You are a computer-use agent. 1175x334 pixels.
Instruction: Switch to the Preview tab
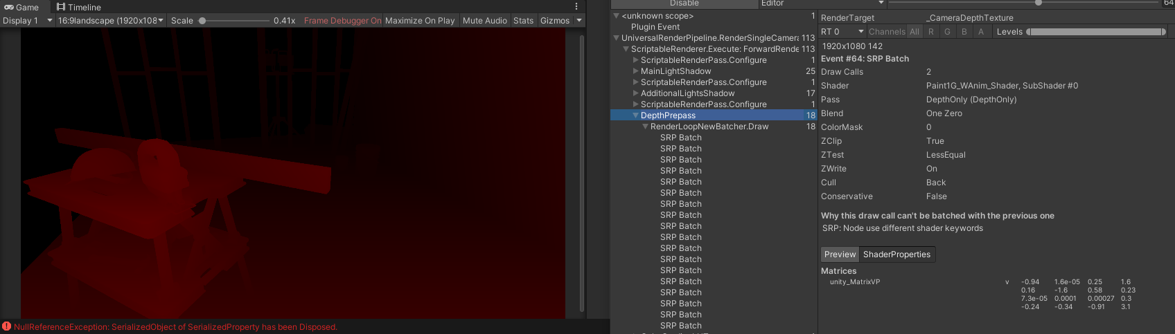(x=840, y=254)
